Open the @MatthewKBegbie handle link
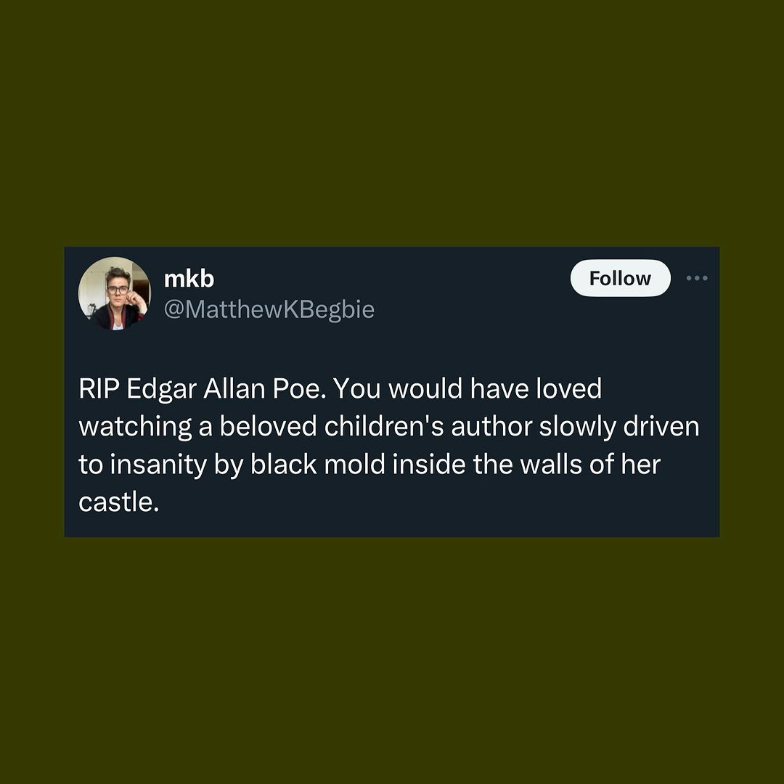Screen dimensions: 784x784 tap(269, 309)
